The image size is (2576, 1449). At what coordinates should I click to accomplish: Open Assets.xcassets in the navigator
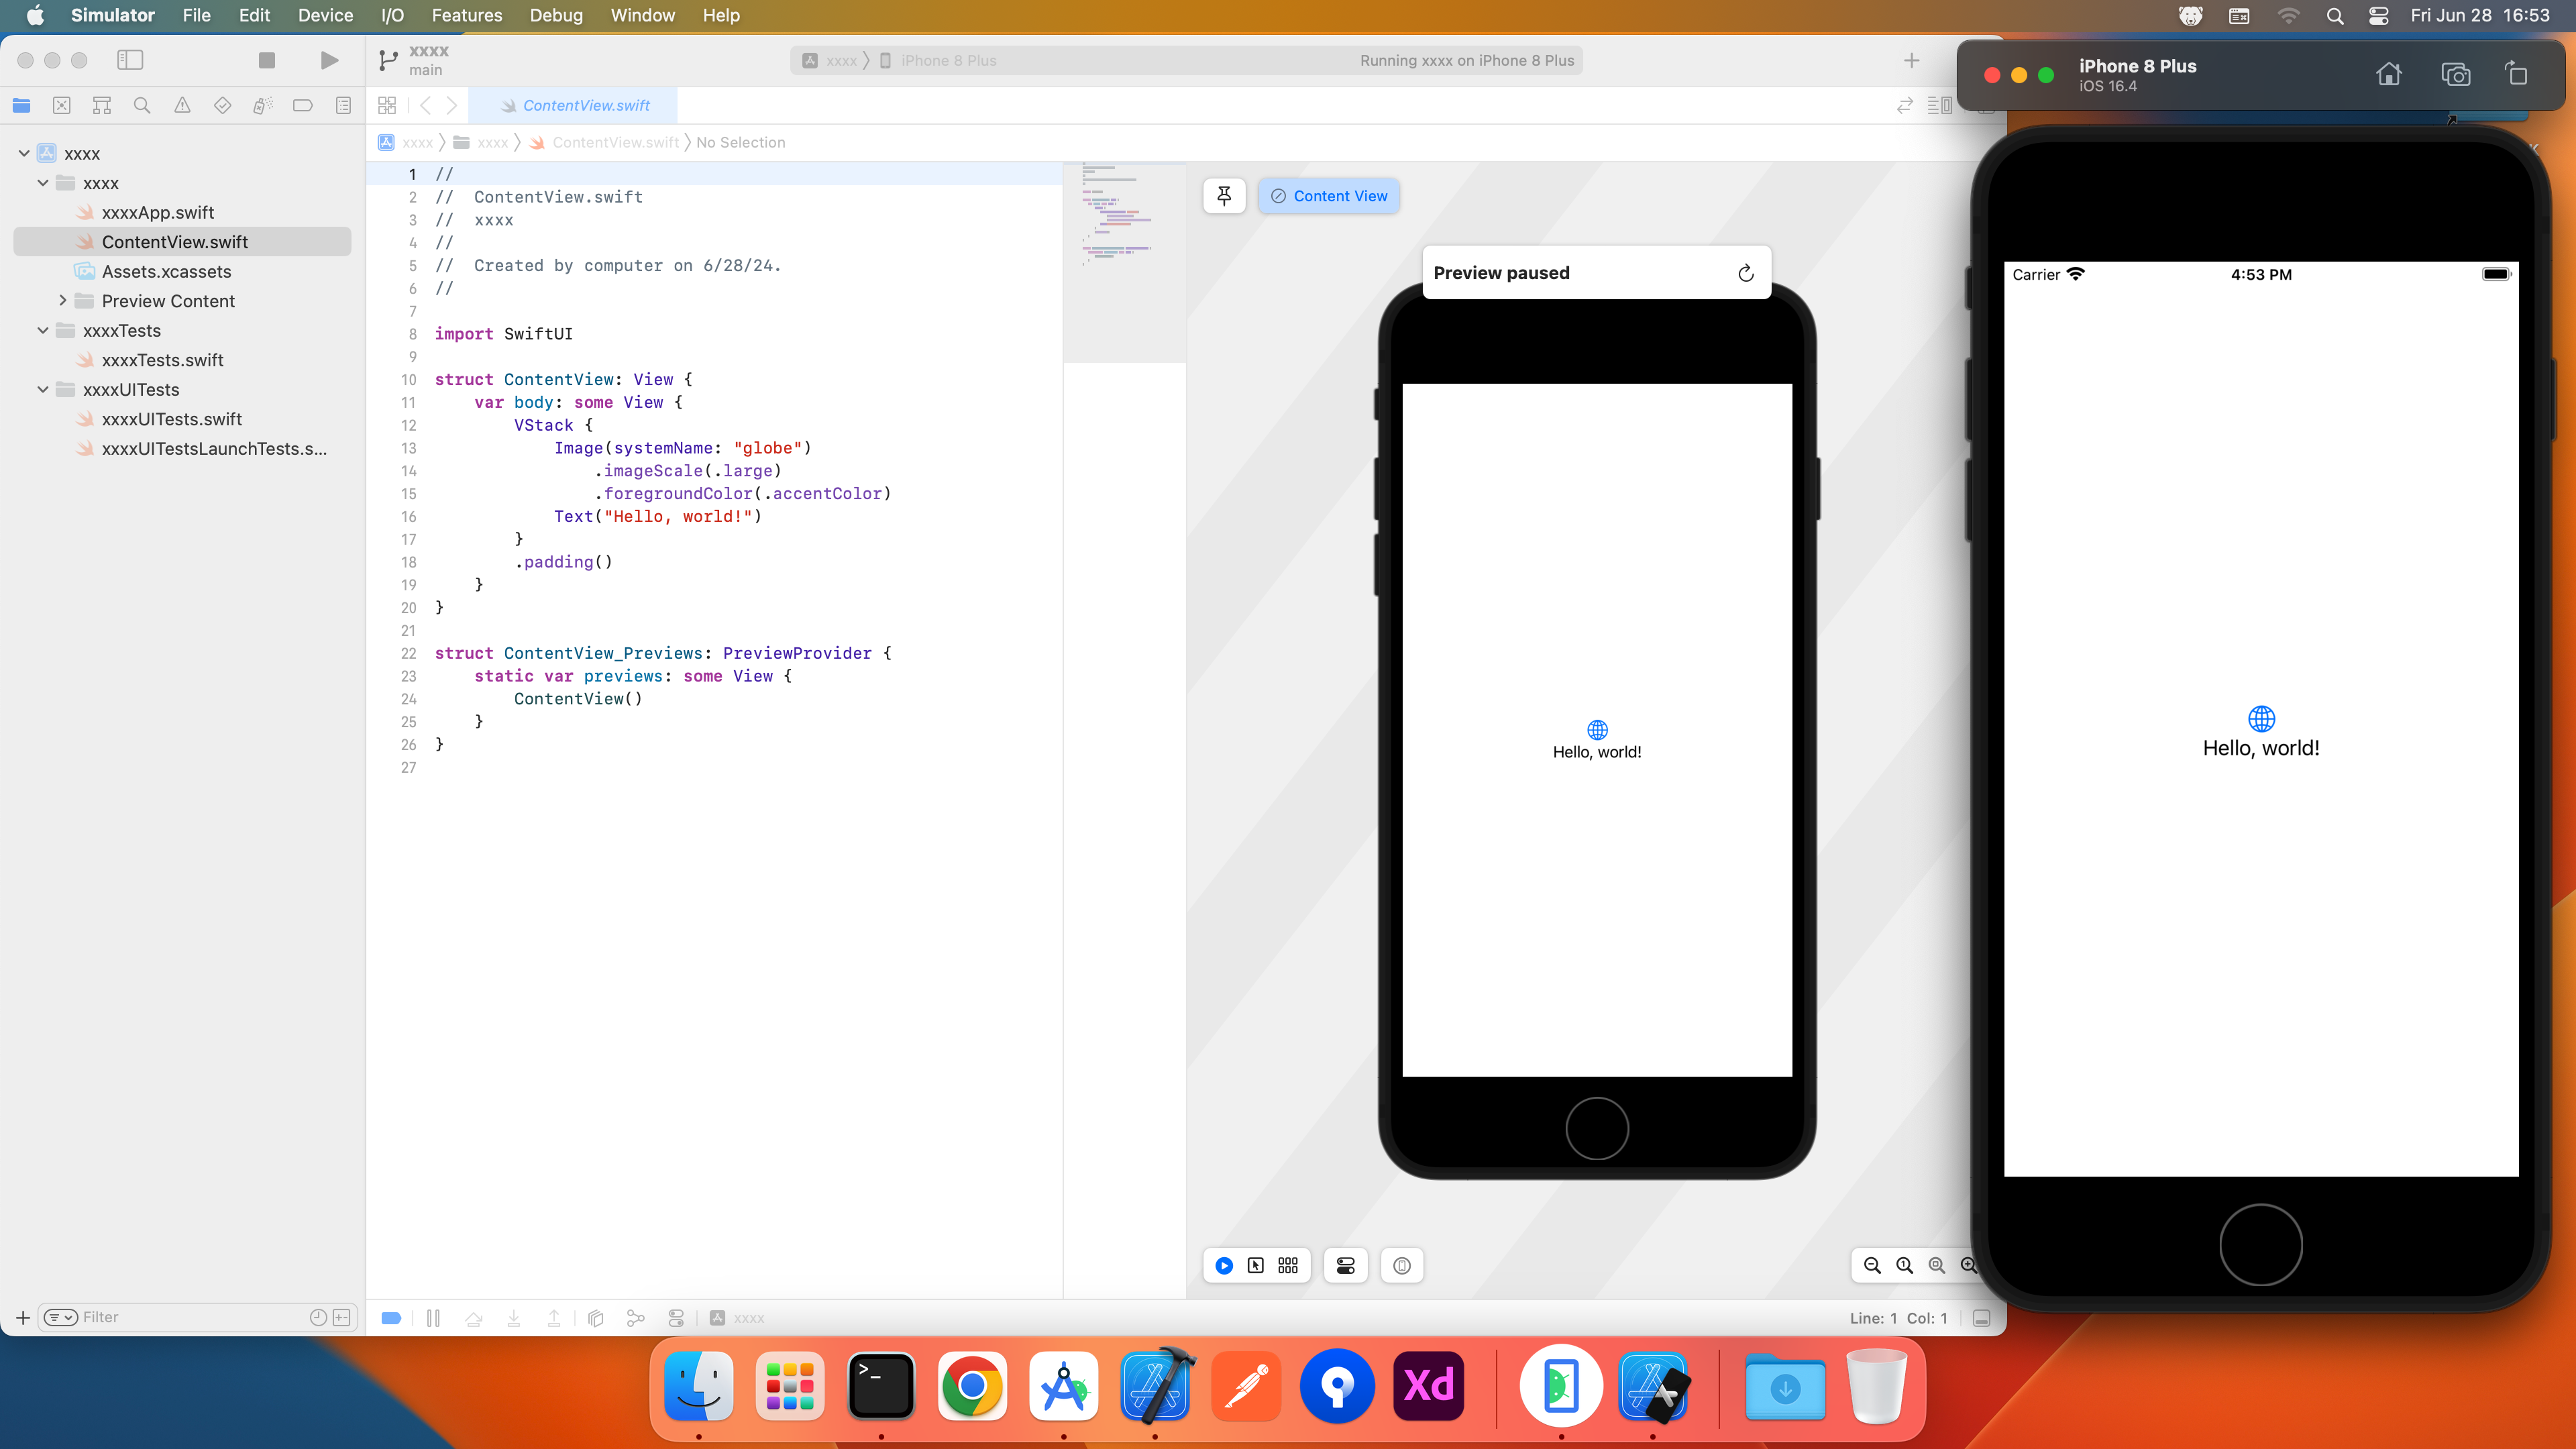[x=166, y=271]
